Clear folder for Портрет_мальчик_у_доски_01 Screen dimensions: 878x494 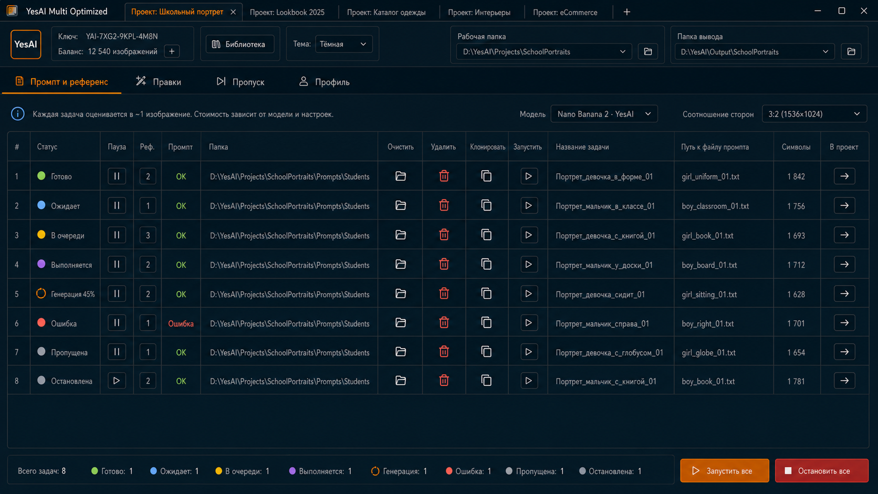[x=401, y=265]
